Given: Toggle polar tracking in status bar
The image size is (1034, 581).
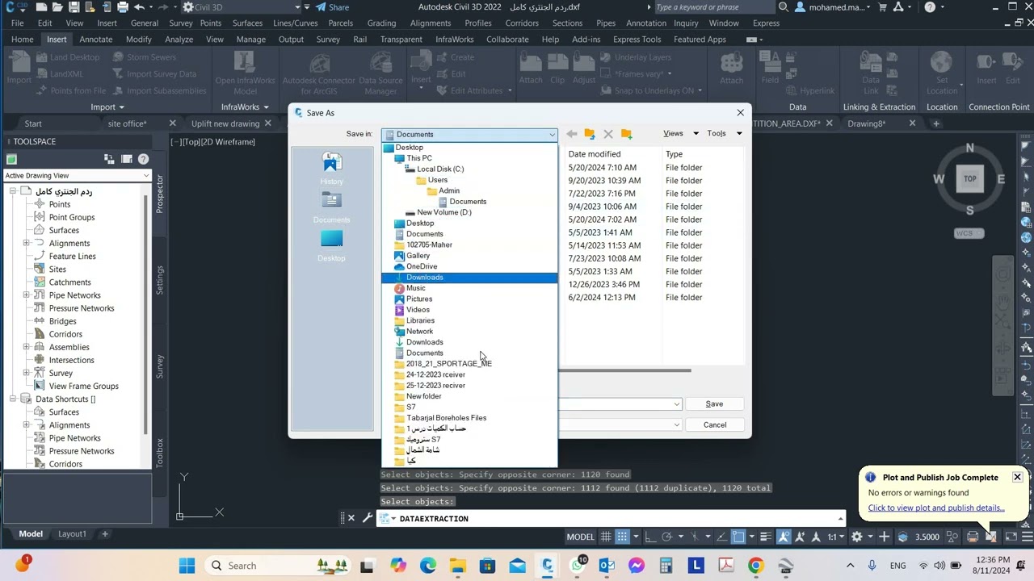Looking at the screenshot, I should 667,537.
